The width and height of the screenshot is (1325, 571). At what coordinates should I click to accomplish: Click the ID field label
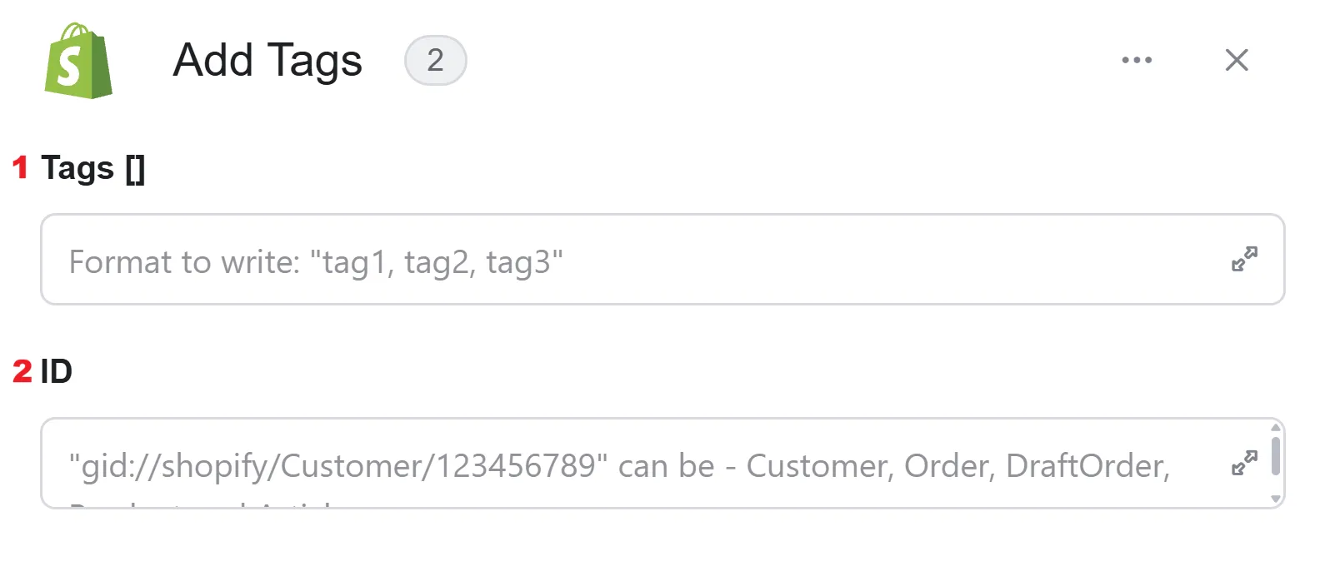[x=57, y=371]
